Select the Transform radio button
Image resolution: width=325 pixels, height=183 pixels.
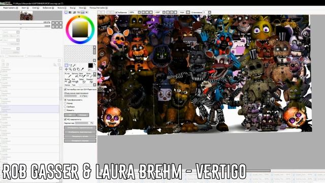point(66,100)
